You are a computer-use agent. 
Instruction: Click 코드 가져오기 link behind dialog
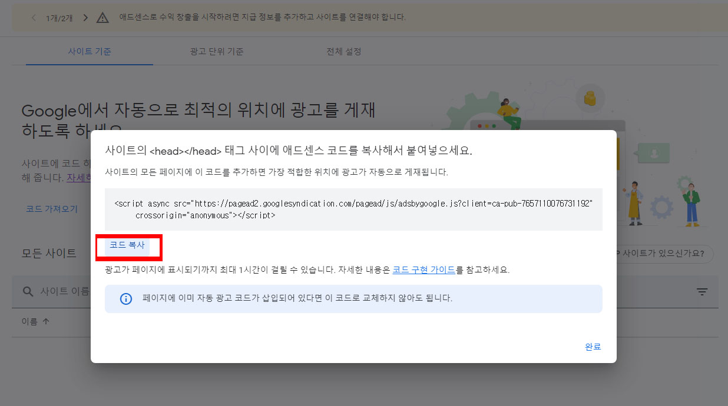click(x=52, y=209)
